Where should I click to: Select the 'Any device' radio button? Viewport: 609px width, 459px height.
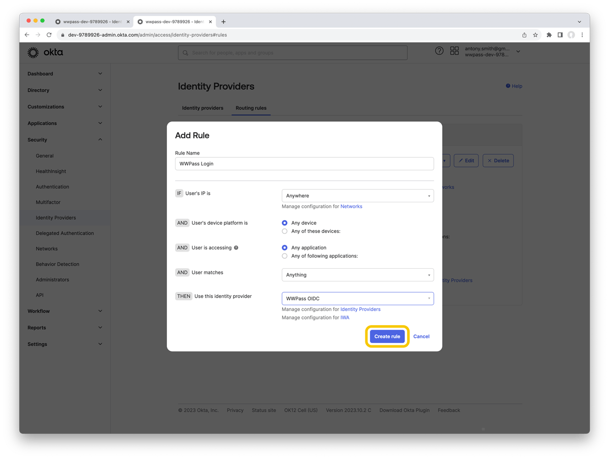(284, 223)
